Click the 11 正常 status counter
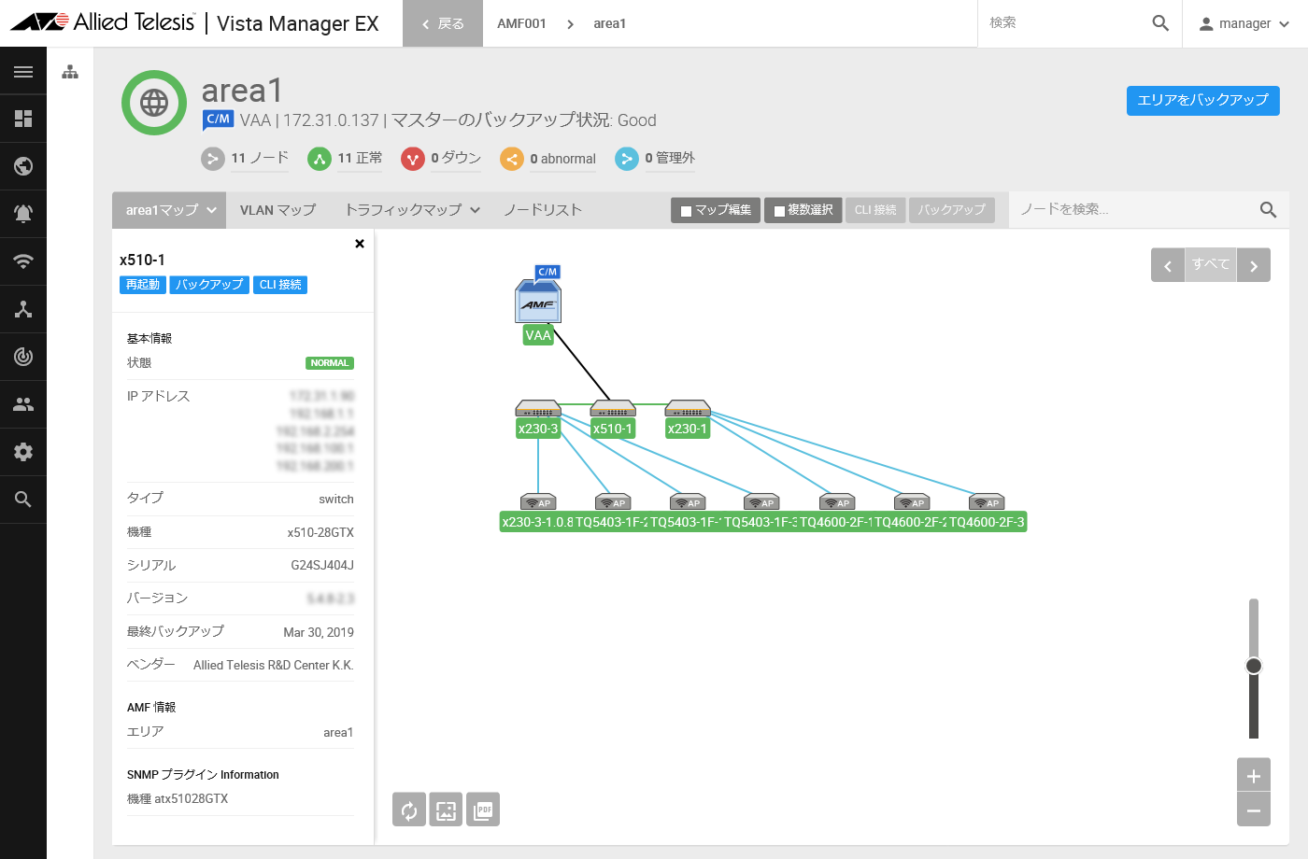The image size is (1308, 859). pos(345,159)
